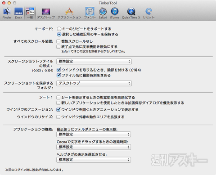Enable 終了点で元に戻る機能を無効にする checkbox
This screenshot has width=216, height=175.
click(58, 47)
